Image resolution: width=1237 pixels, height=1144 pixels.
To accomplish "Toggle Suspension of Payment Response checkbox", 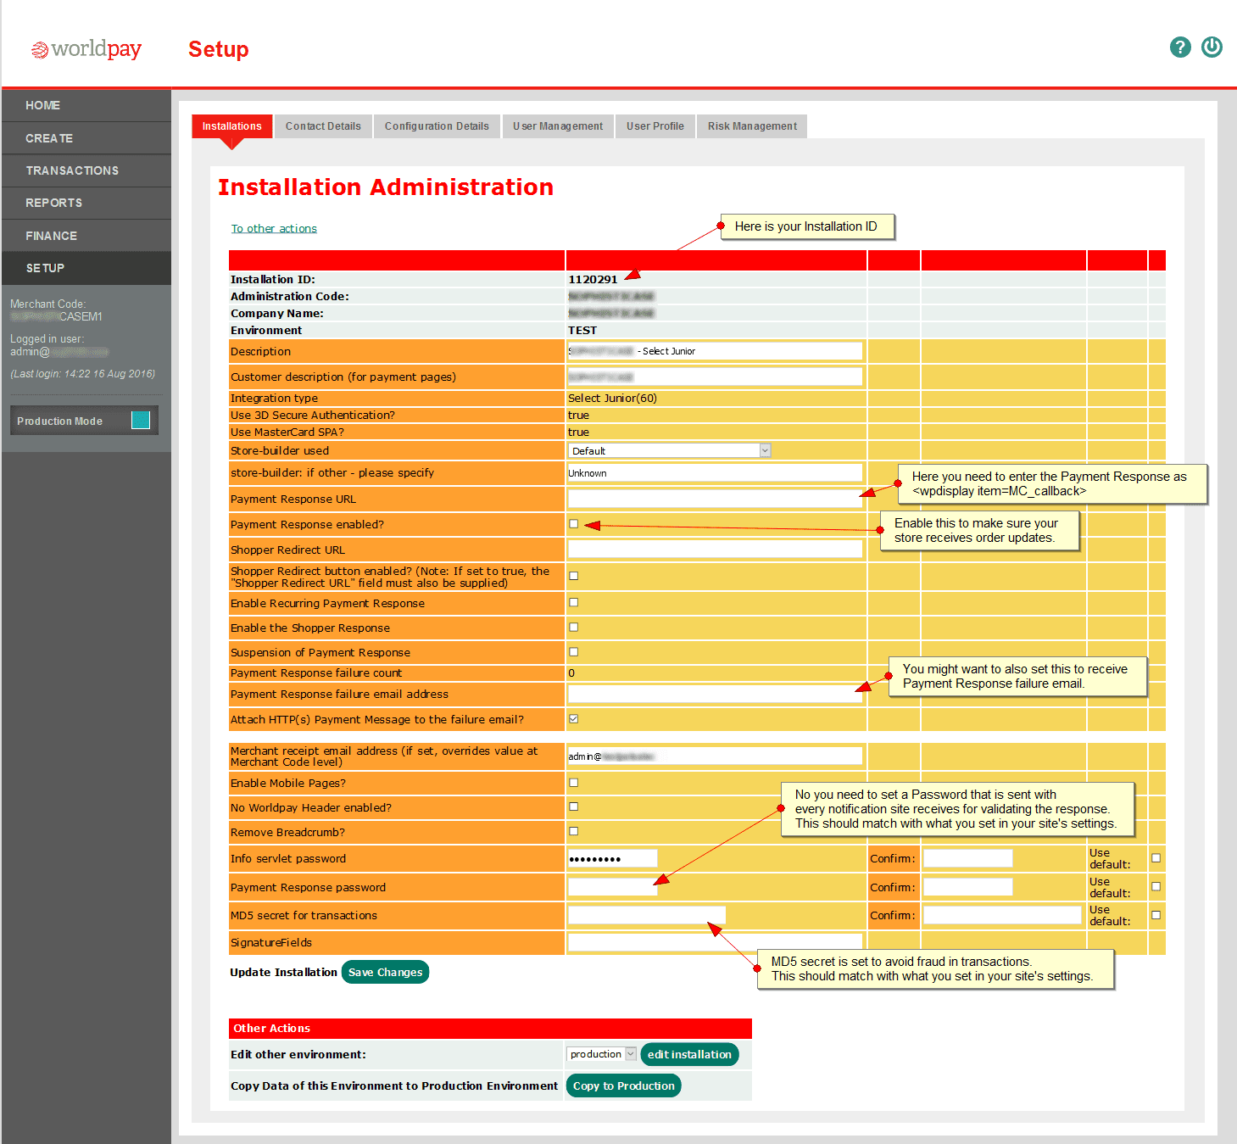I will pos(574,652).
